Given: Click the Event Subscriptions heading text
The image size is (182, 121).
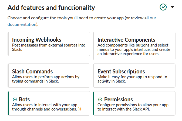Looking at the screenshot, I should [x=121, y=72].
